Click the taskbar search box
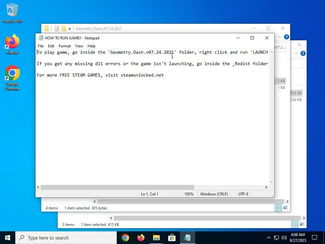The image size is (325, 244). [66, 238]
